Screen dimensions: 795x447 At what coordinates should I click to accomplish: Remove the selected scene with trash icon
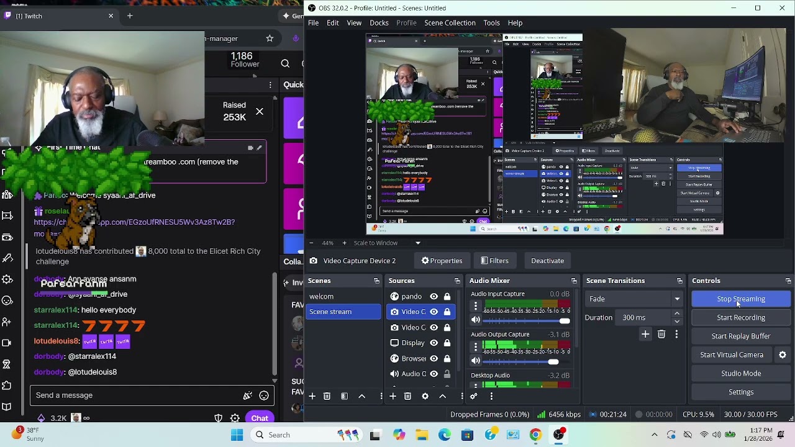327,396
